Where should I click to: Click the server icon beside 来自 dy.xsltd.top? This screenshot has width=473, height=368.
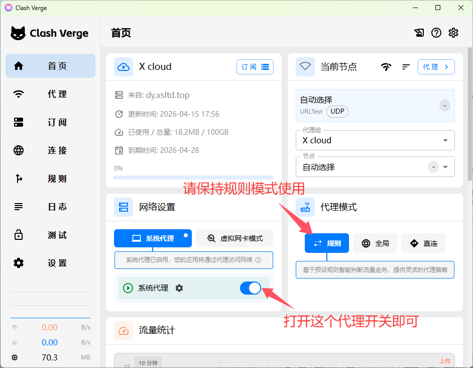click(119, 95)
